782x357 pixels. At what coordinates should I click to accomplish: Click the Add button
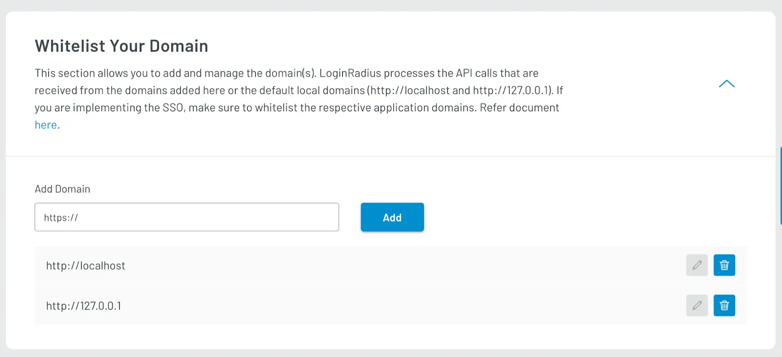(392, 217)
